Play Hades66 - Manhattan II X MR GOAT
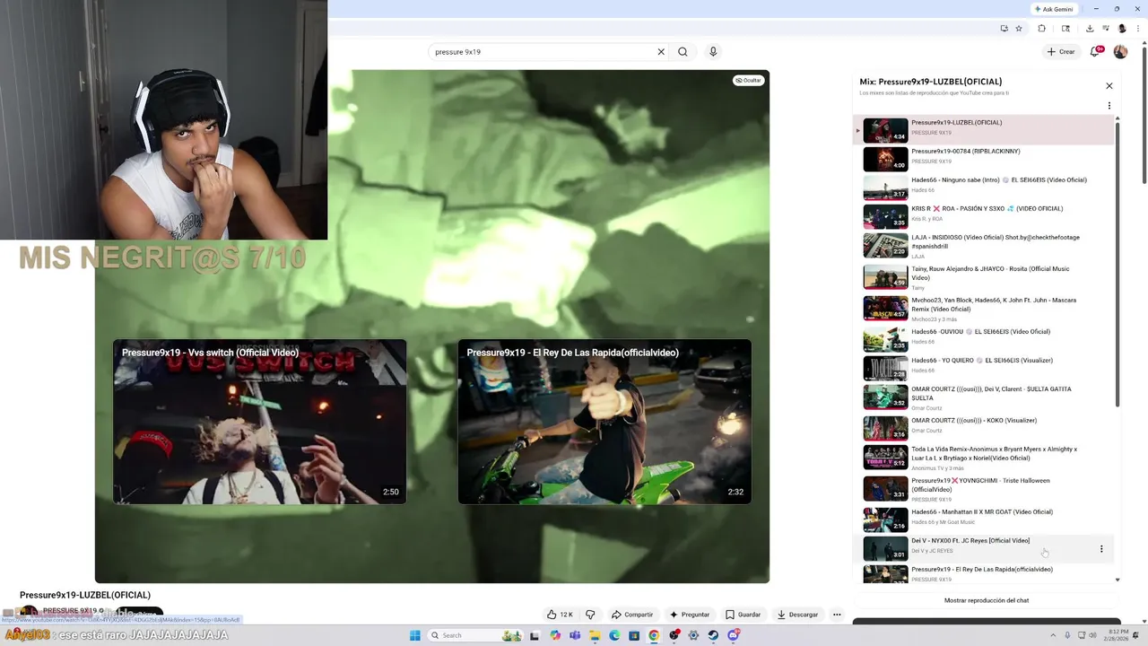This screenshot has height=646, width=1148. 983,519
